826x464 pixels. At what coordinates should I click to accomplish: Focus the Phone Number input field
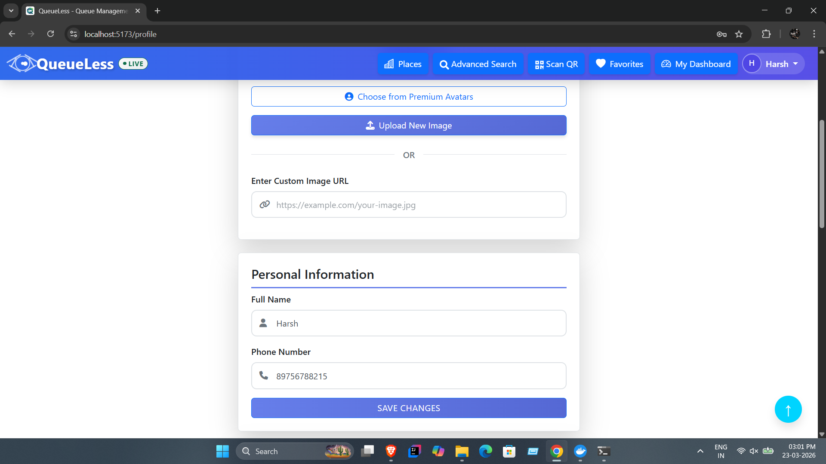click(x=409, y=376)
